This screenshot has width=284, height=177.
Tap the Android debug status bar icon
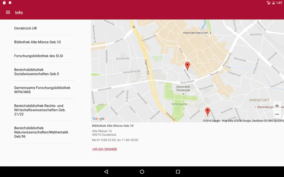pos(10,3)
